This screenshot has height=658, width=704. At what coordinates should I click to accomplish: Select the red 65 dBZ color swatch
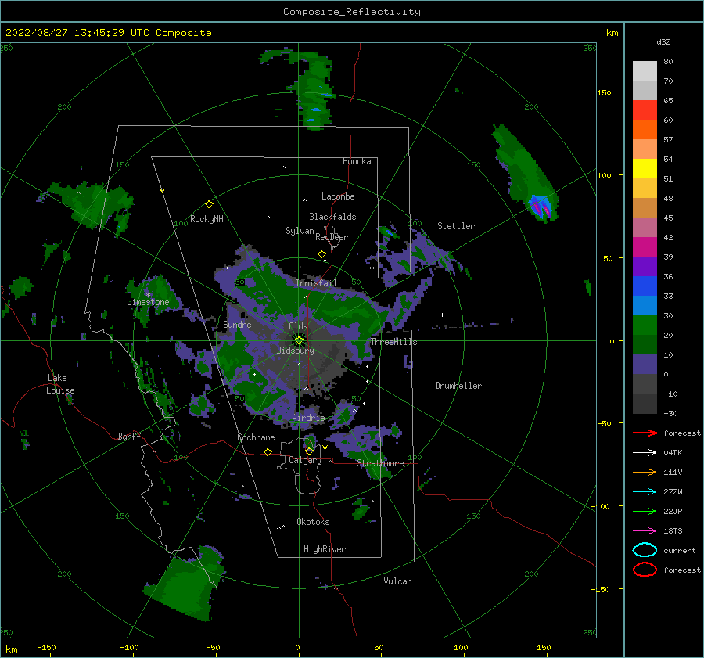tap(645, 110)
